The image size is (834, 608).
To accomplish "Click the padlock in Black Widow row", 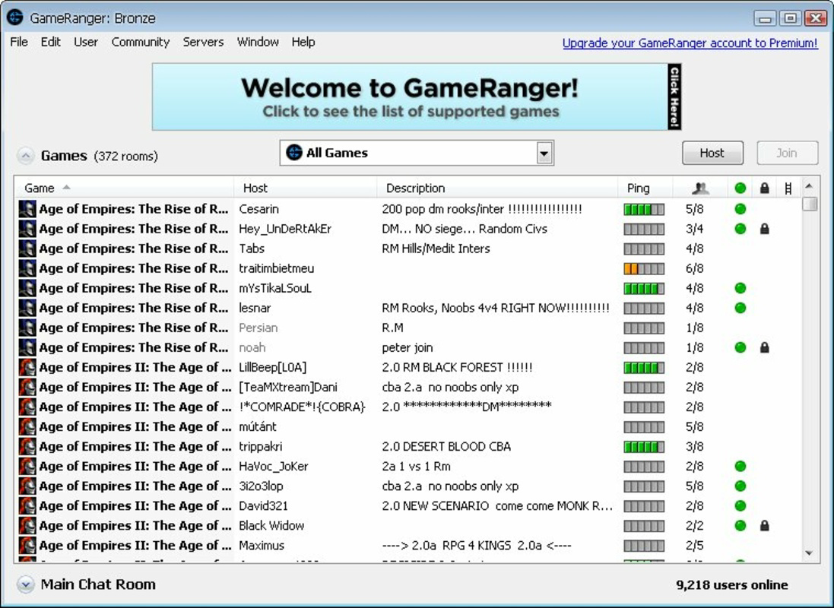I will (x=764, y=526).
